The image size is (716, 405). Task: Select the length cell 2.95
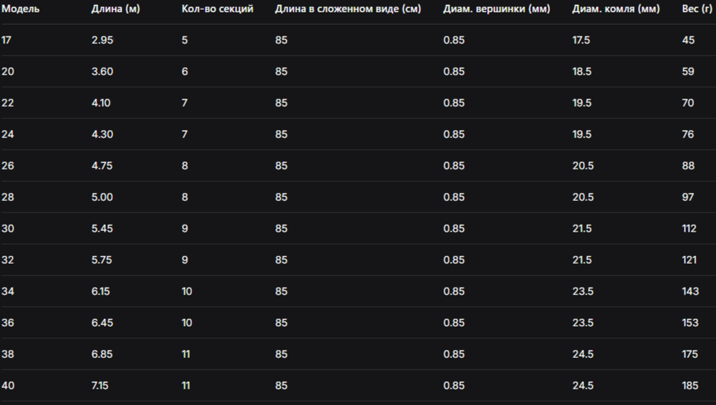(x=102, y=40)
